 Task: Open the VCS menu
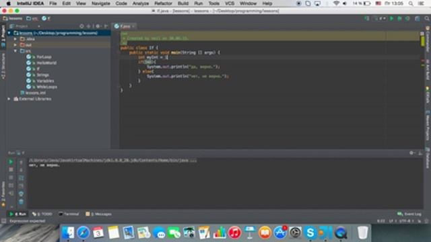coord(230,3)
